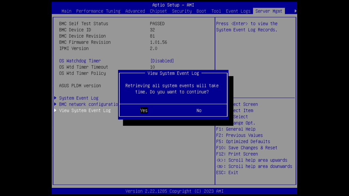The image size is (349, 196).
Task: Switch to the Performance Tuning tab
Action: click(98, 11)
